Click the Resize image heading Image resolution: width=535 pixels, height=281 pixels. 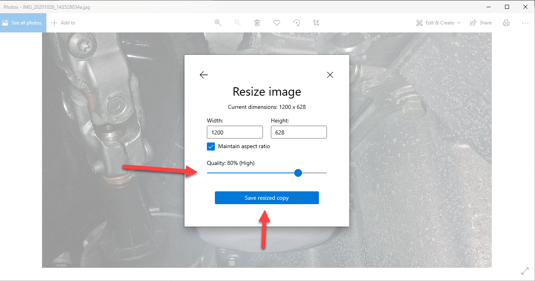coord(267,92)
